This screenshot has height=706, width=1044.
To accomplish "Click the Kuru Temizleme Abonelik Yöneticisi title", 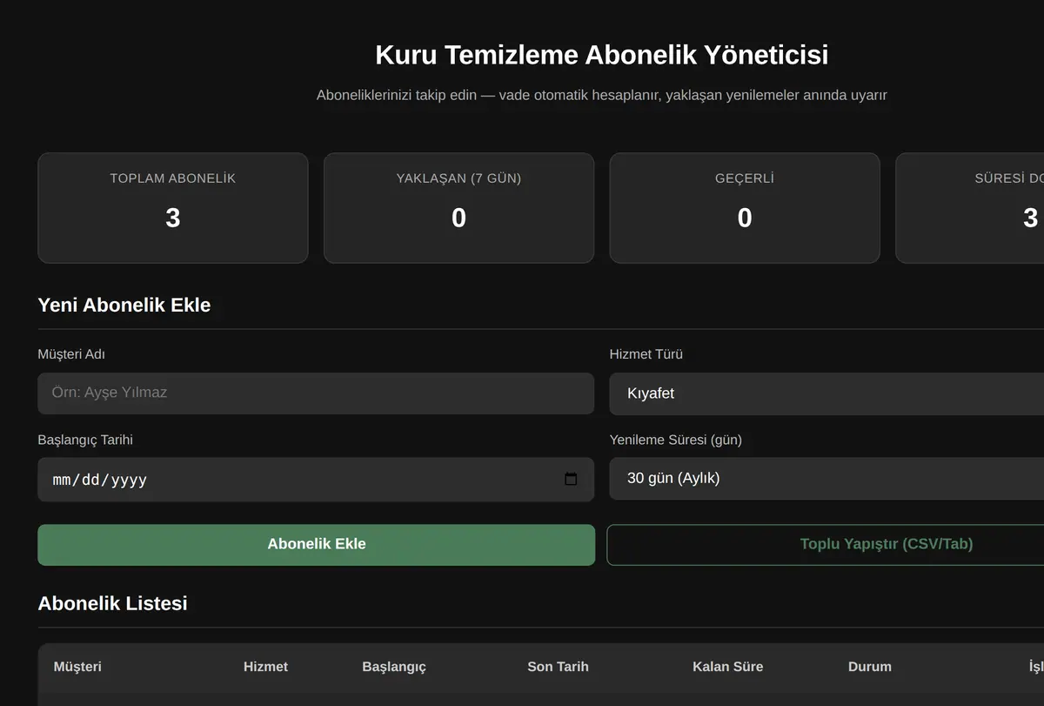I will 602,55.
